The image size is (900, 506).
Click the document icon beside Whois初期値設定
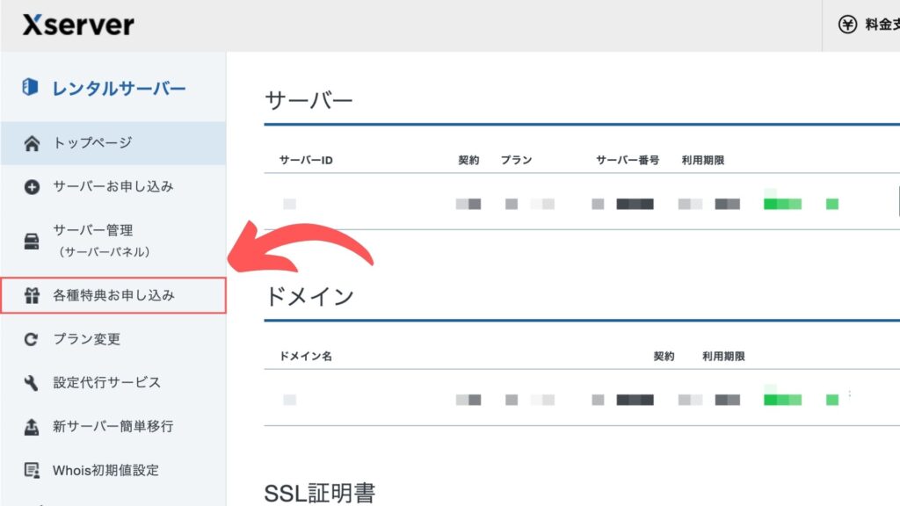point(32,471)
